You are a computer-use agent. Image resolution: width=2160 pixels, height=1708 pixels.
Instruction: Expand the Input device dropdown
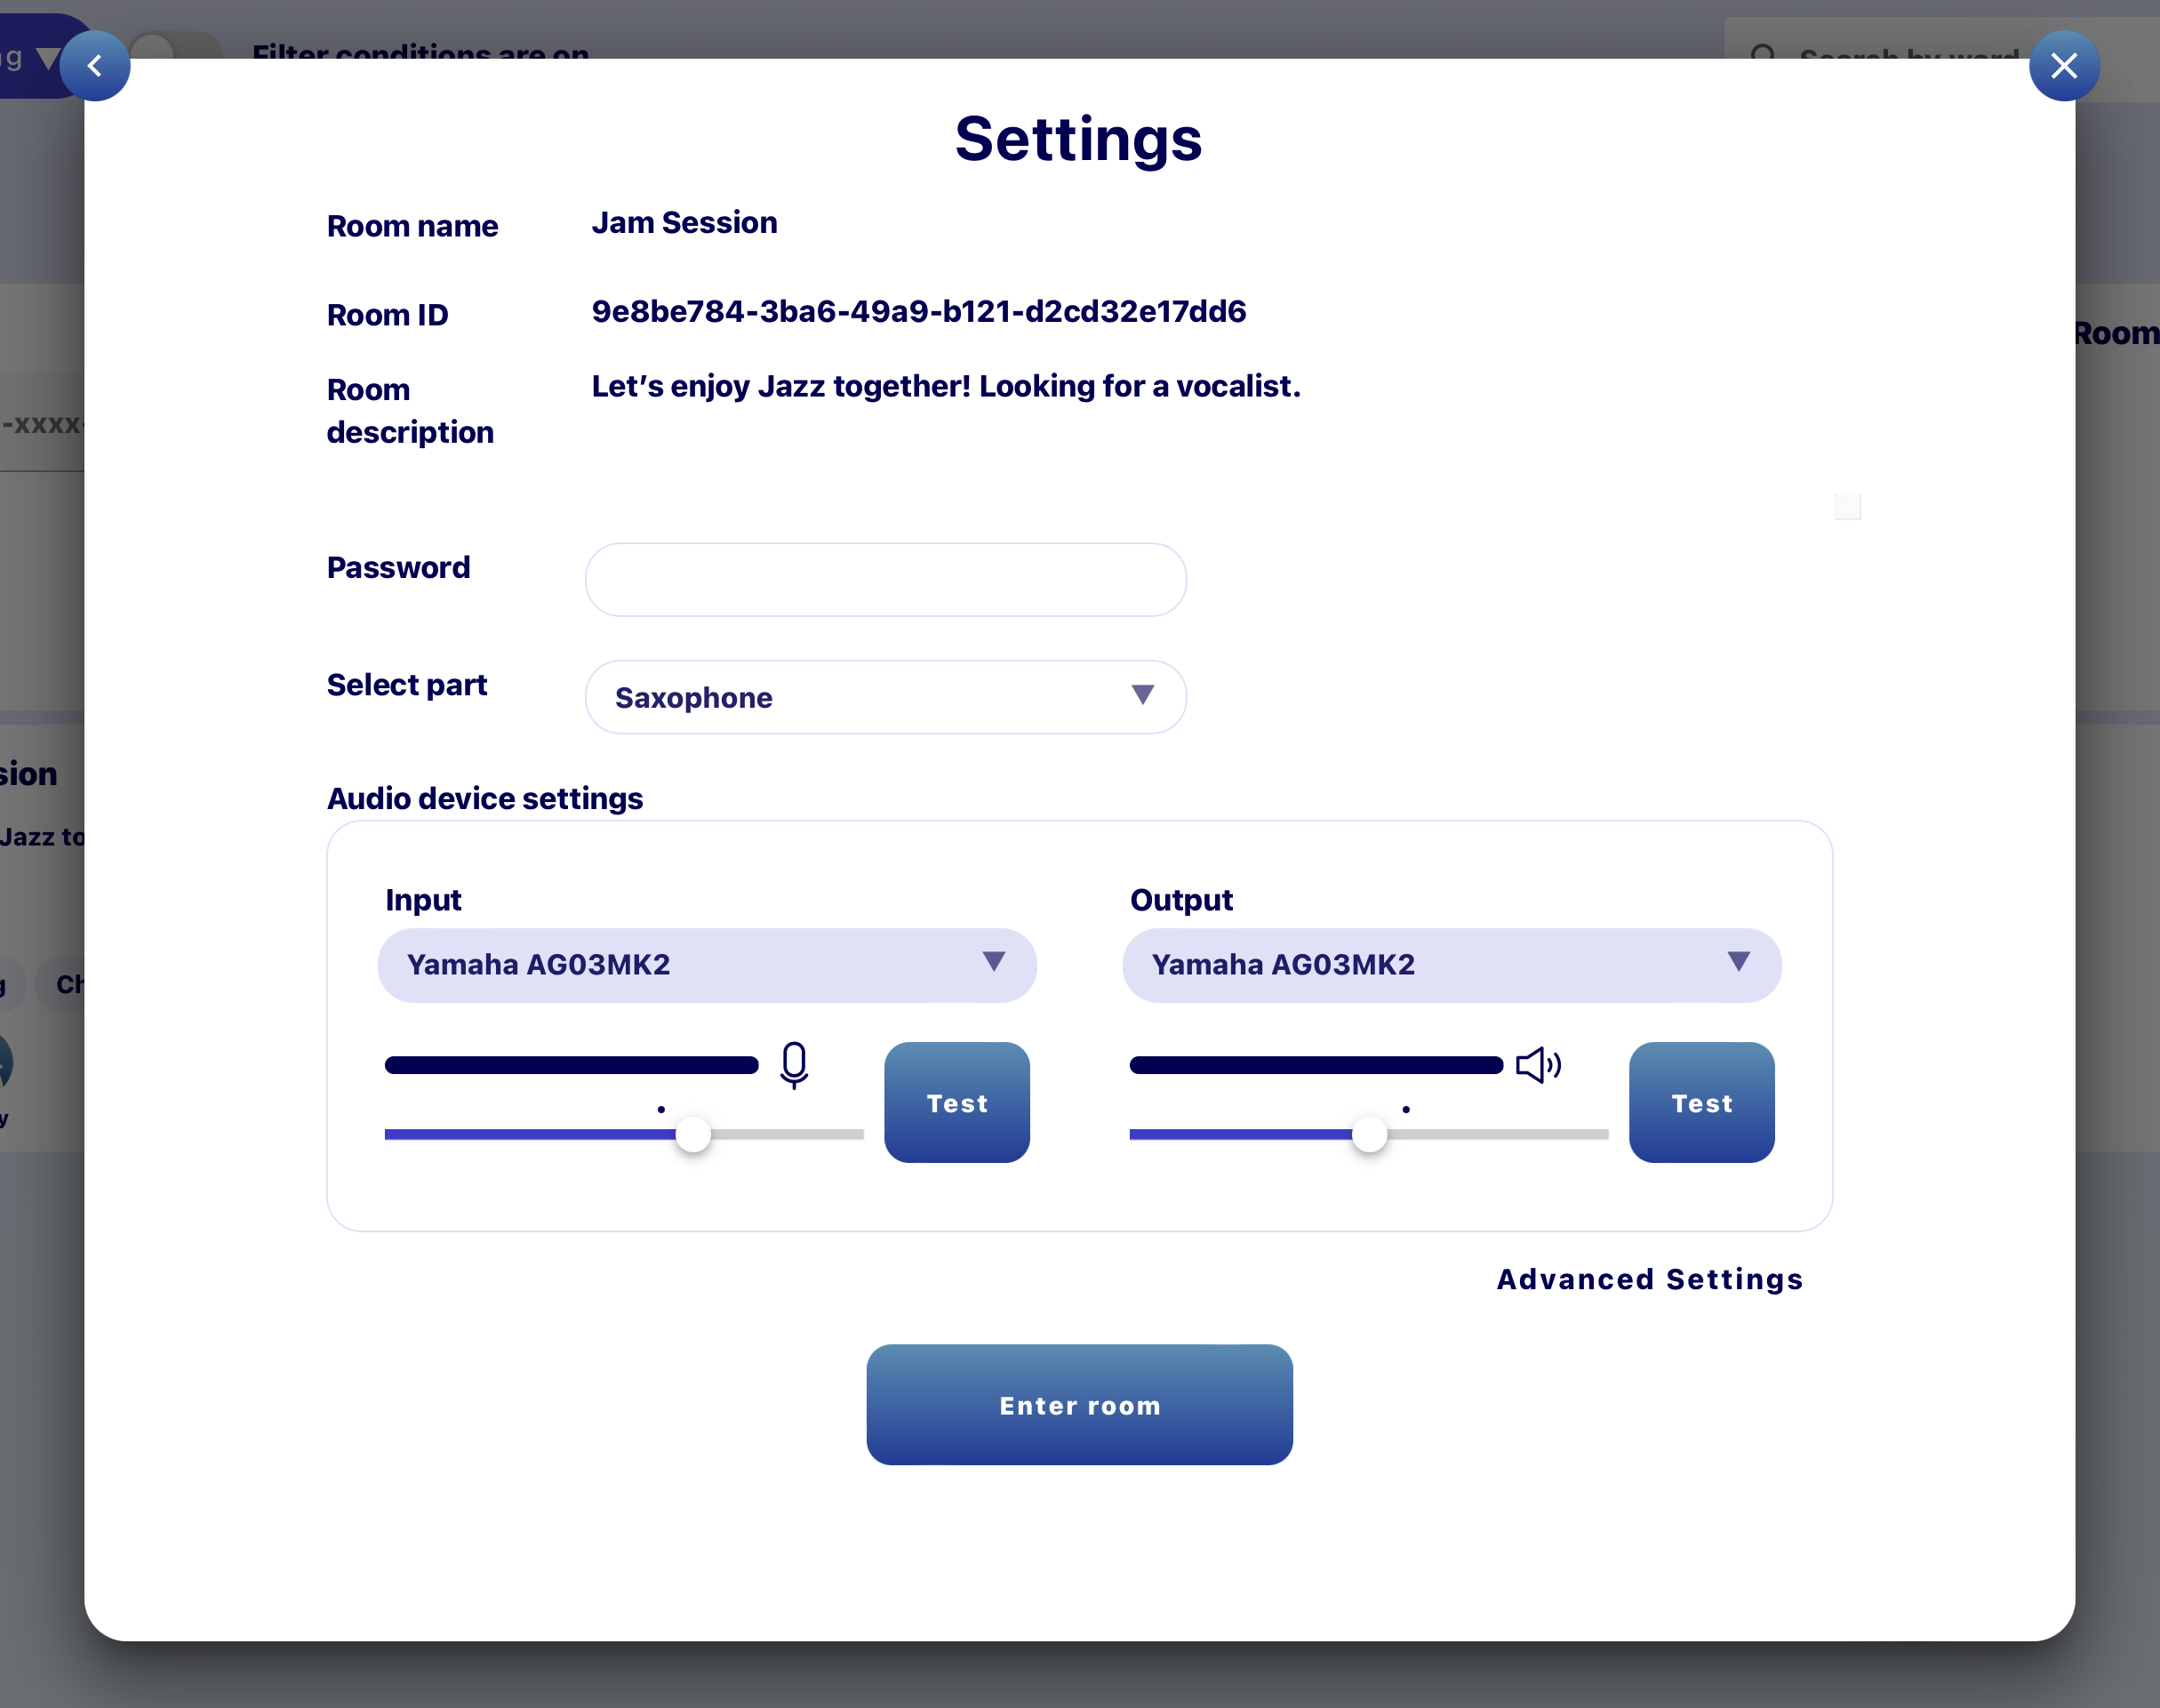pyautogui.click(x=707, y=965)
